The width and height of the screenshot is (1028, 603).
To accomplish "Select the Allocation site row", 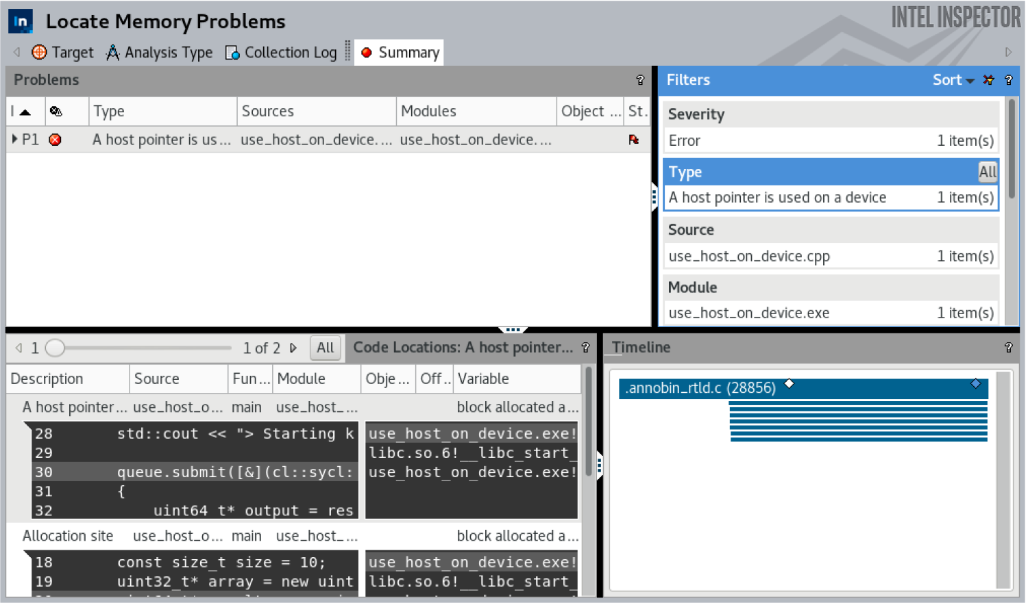I will 294,536.
